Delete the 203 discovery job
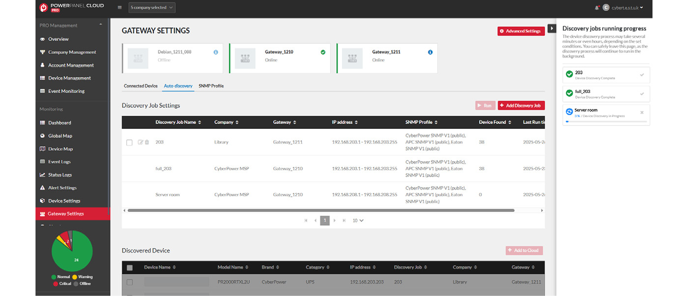 tap(147, 142)
